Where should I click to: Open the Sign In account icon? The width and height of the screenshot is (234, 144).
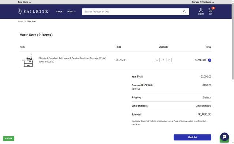coord(201,11)
